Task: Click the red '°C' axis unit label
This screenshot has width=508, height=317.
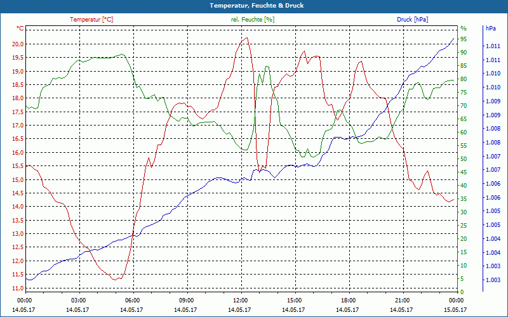Action: coord(20,29)
